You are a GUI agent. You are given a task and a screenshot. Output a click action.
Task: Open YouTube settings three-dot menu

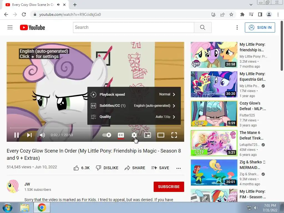coord(237,27)
